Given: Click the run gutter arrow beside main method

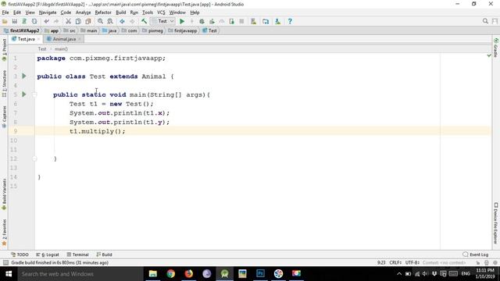Looking at the screenshot, I should coord(24,94).
